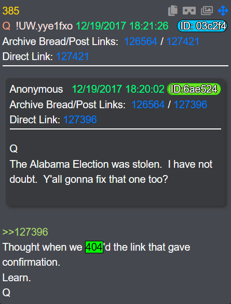Follow Direct Link 127421
This screenshot has width=231, height=304.
tap(73, 56)
